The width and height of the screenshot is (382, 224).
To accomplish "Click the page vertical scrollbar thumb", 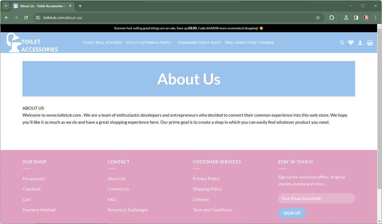I will tap(380, 108).
